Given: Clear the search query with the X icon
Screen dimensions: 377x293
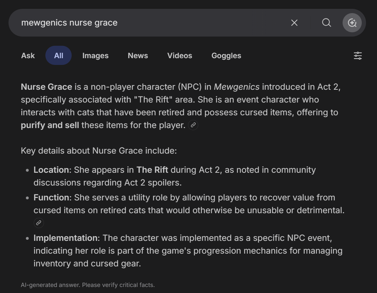Looking at the screenshot, I should (294, 23).
